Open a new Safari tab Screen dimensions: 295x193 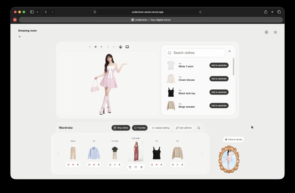[x=272, y=12]
